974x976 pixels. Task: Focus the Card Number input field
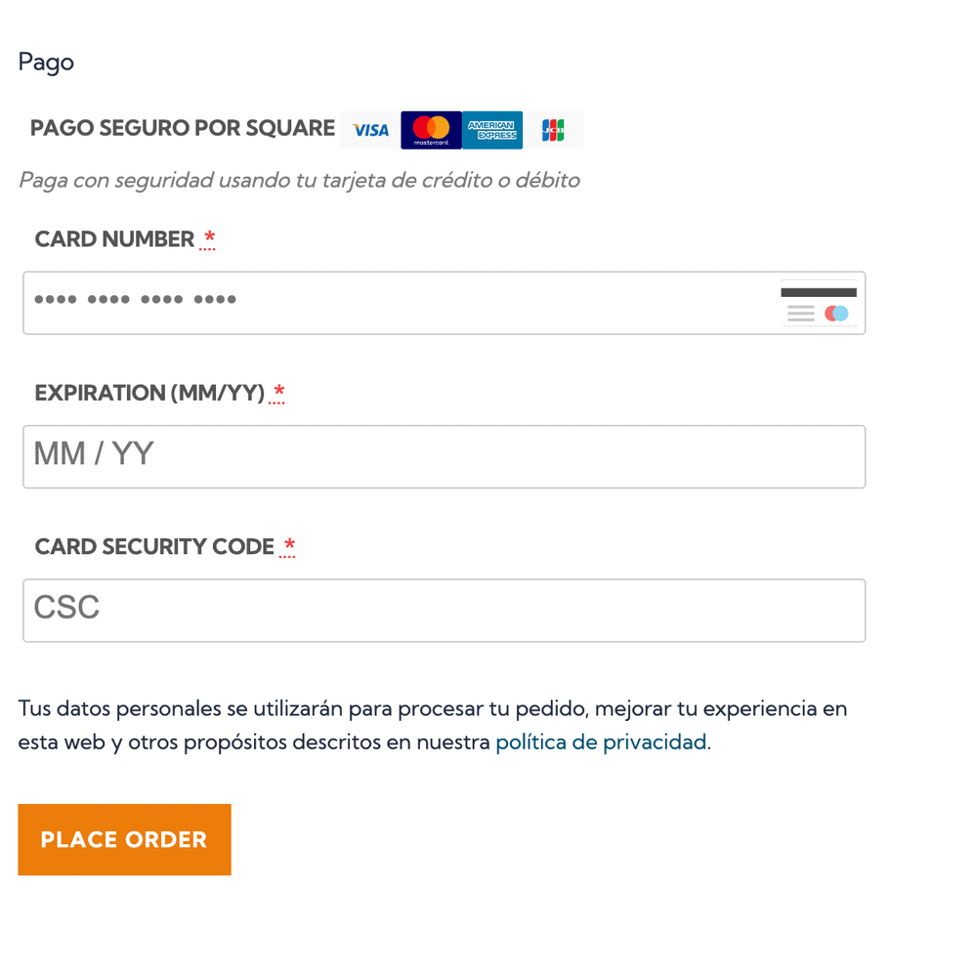click(391, 303)
